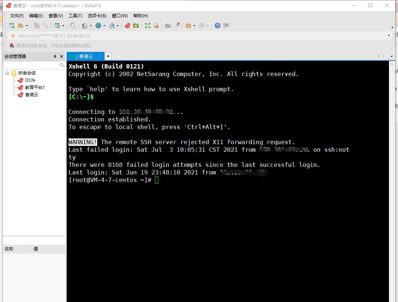This screenshot has width=398, height=302.
Task: Launch Xftp from the green toolbar icon
Action: click(x=136, y=26)
